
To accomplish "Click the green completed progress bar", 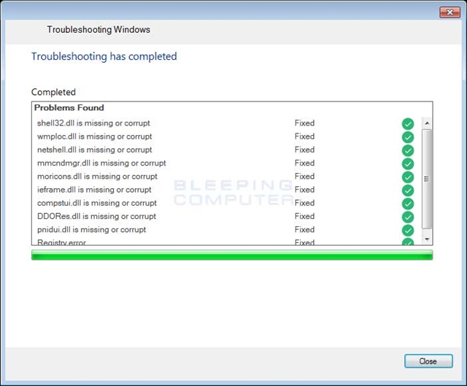I will [232, 255].
